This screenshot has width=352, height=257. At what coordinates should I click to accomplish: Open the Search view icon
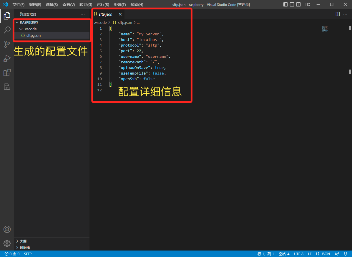tap(7, 30)
